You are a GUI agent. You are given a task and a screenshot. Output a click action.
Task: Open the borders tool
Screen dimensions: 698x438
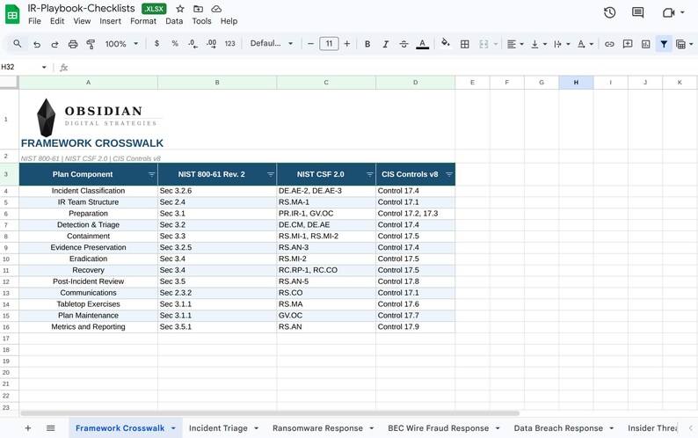click(465, 44)
